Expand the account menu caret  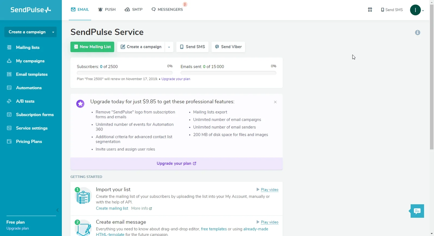click(x=423, y=11)
